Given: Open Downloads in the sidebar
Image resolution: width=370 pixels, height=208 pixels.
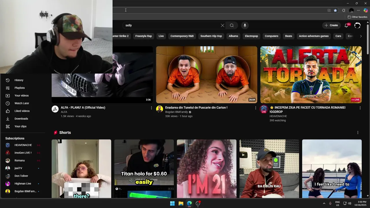Looking at the screenshot, I should click(x=21, y=119).
